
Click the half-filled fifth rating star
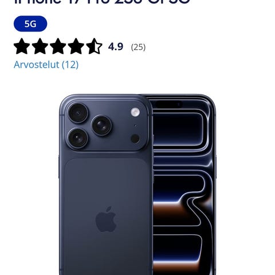pyautogui.click(x=94, y=46)
